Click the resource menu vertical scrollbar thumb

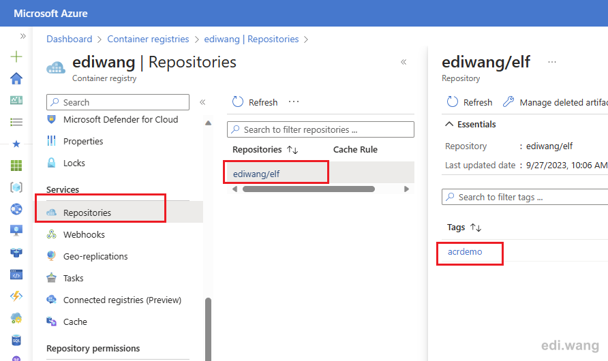tap(208, 329)
